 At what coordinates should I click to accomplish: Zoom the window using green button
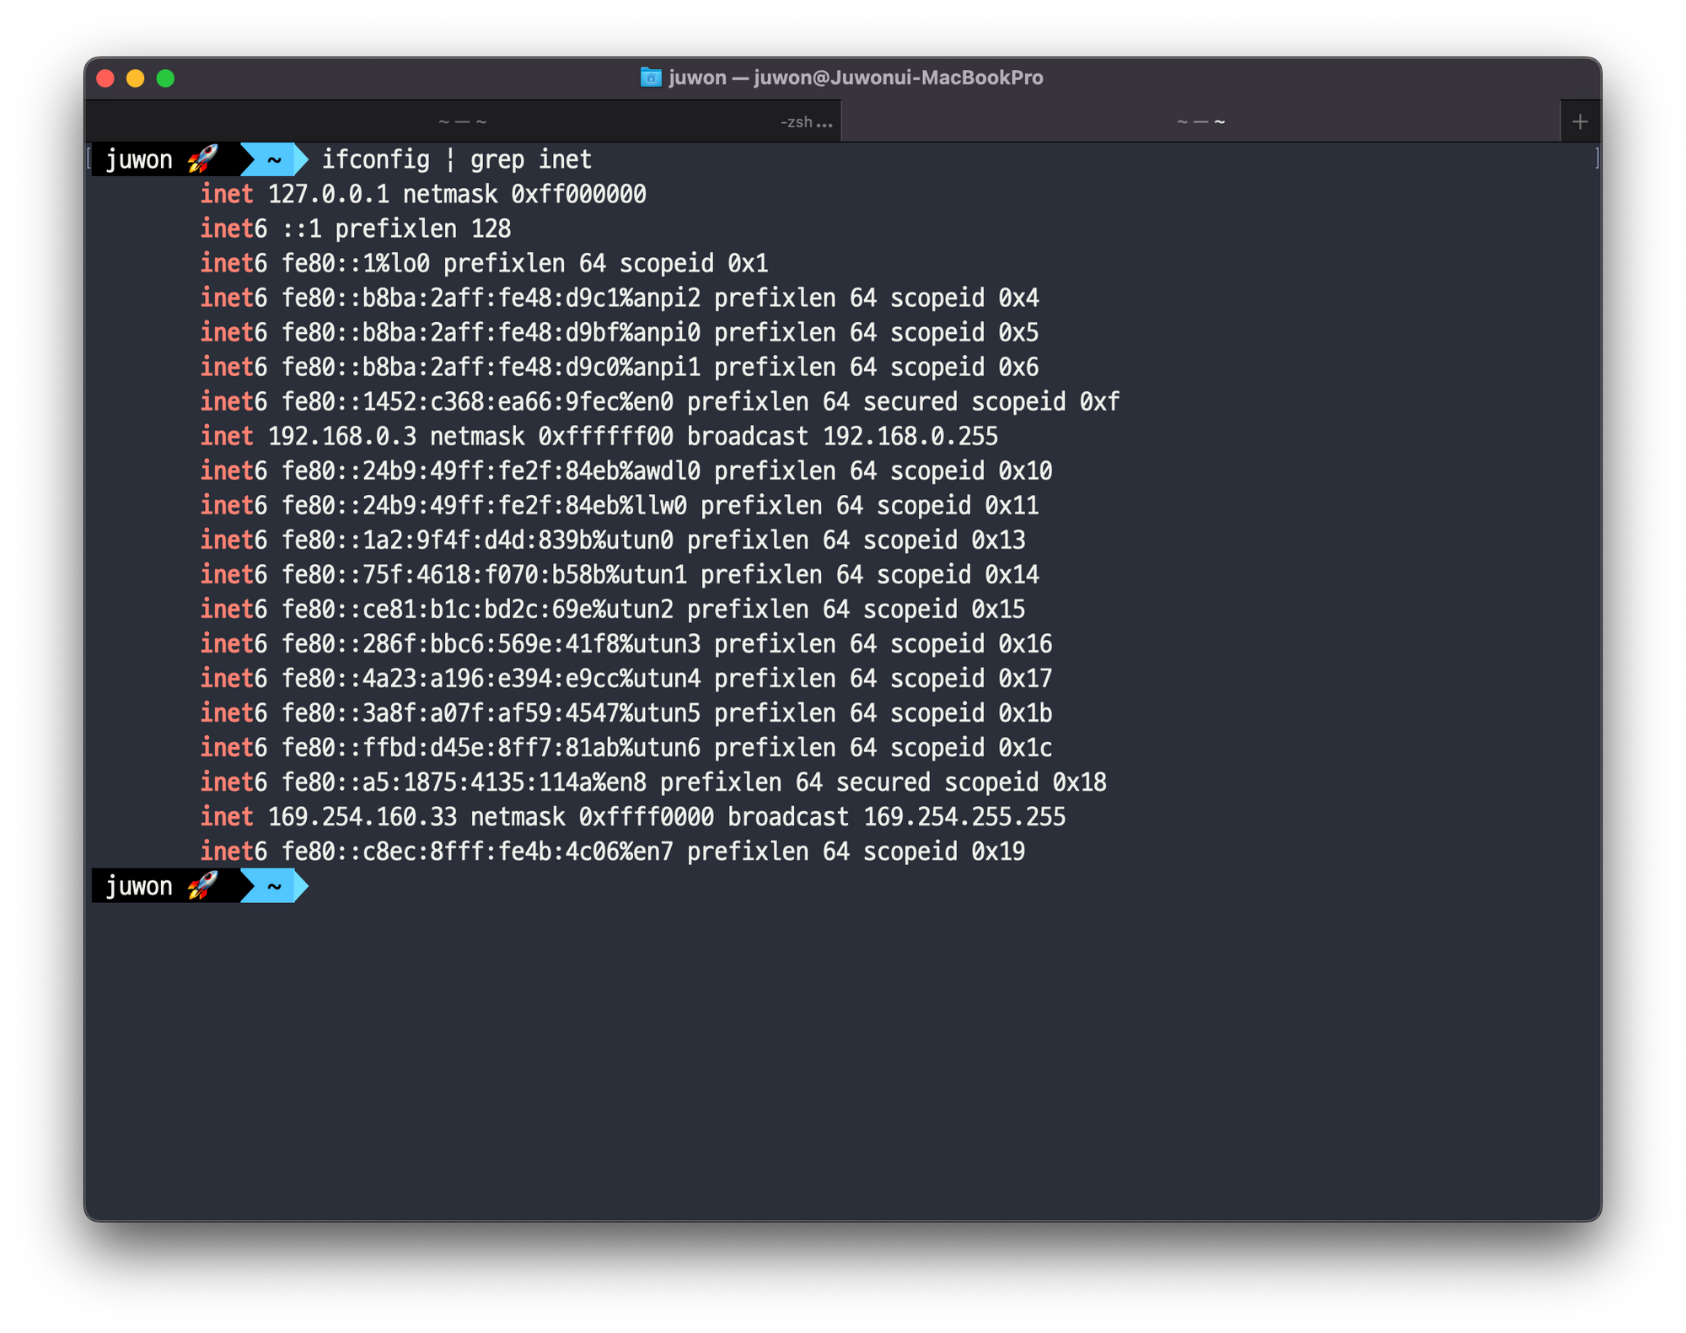point(165,78)
